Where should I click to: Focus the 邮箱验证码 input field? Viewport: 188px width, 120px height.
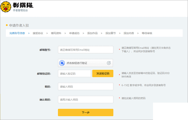(74, 73)
